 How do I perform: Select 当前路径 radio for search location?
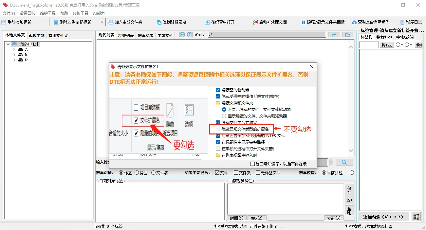[324, 172]
